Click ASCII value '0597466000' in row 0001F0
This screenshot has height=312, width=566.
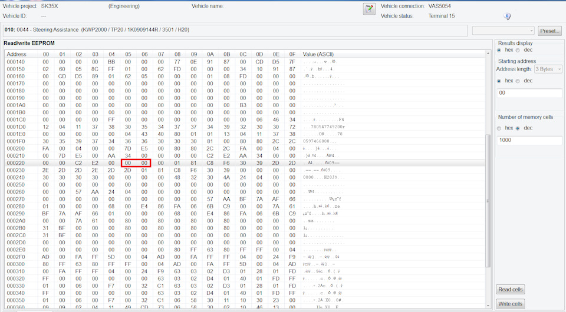[316, 141]
